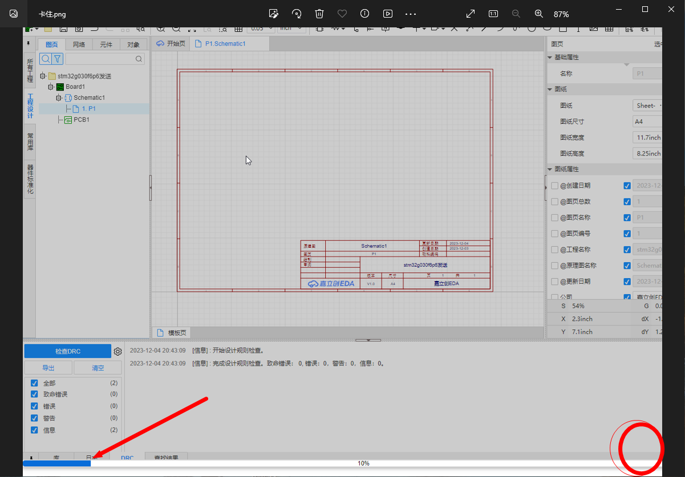Click the 清空 button
685x477 pixels.
[98, 368]
